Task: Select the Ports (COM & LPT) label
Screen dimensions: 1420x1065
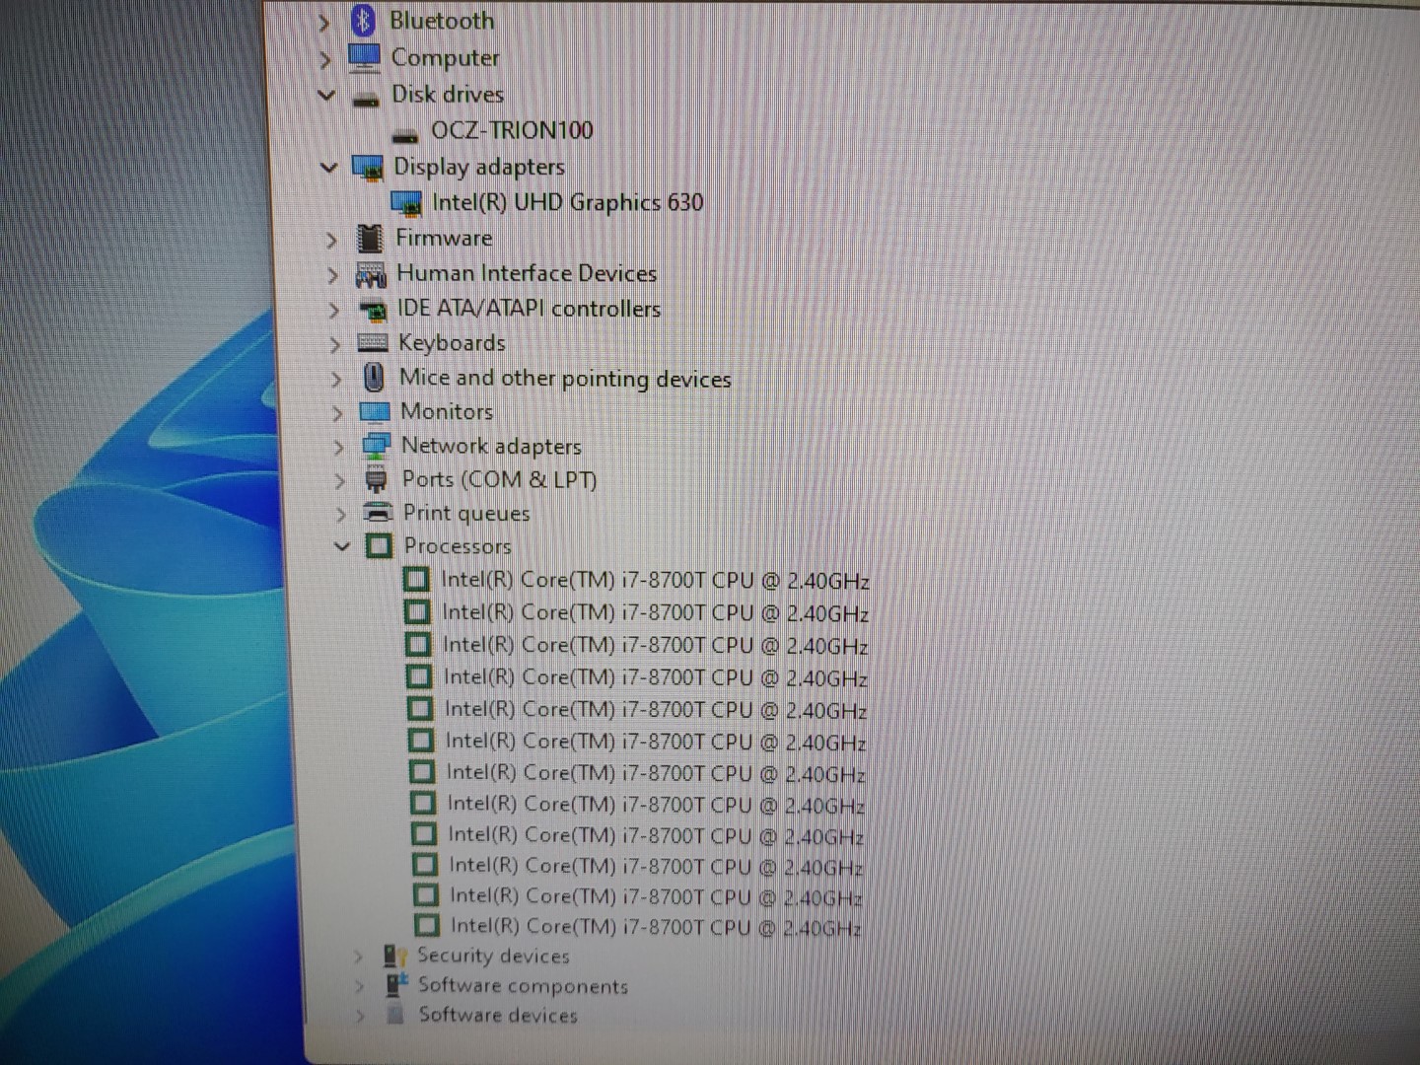Action: (499, 480)
